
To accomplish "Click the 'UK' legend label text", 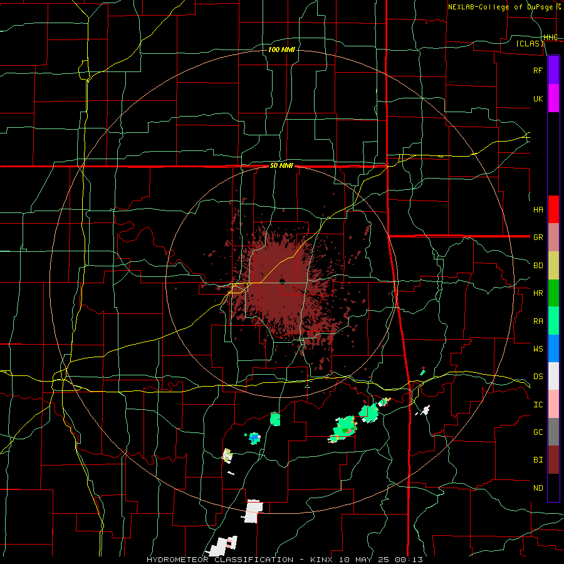I will tap(538, 98).
